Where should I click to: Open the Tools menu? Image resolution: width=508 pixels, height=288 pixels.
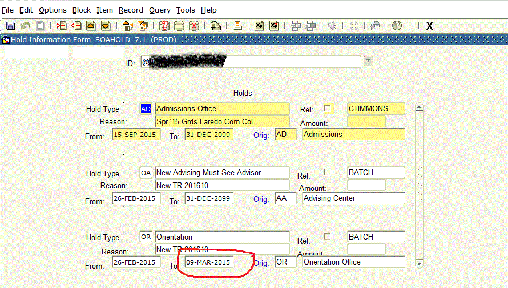185,10
